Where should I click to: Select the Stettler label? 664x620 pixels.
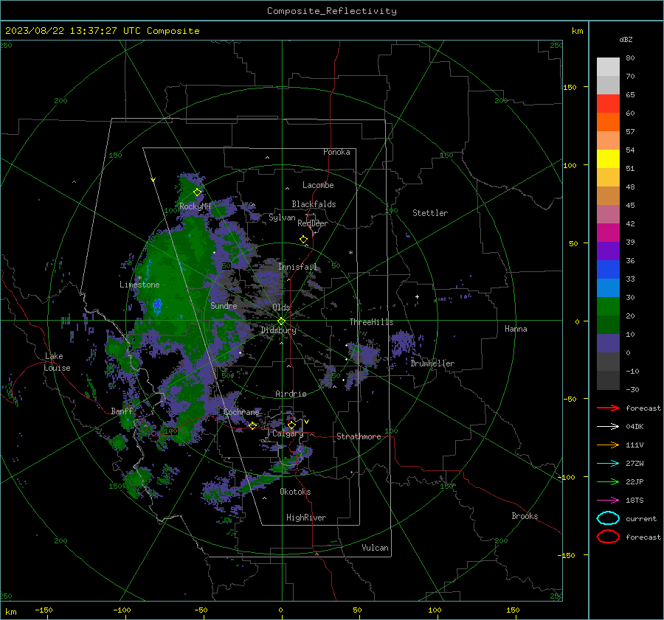point(430,213)
